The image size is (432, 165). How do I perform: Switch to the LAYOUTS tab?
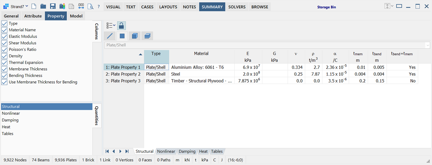168,7
